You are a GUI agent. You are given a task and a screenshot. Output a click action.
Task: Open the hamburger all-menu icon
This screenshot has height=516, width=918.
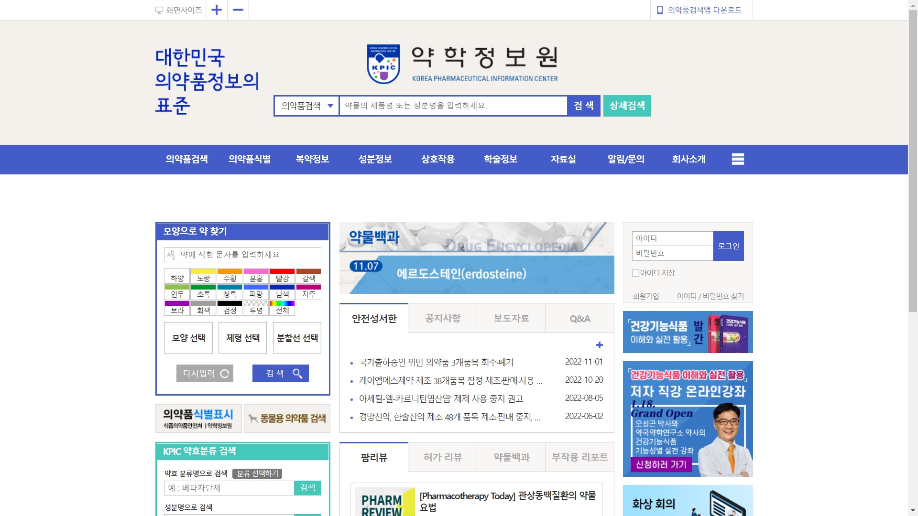(738, 159)
